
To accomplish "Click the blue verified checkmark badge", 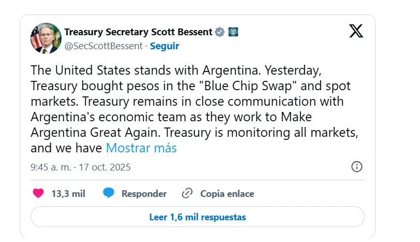I will click(x=220, y=32).
